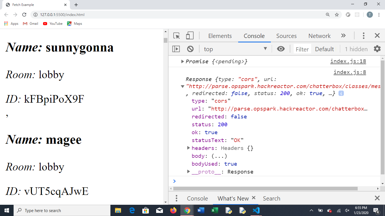Open the top context dropdown
This screenshot has height=216, width=385.
point(235,49)
